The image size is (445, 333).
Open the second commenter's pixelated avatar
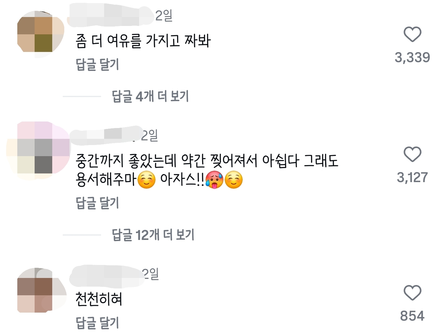tap(39, 151)
